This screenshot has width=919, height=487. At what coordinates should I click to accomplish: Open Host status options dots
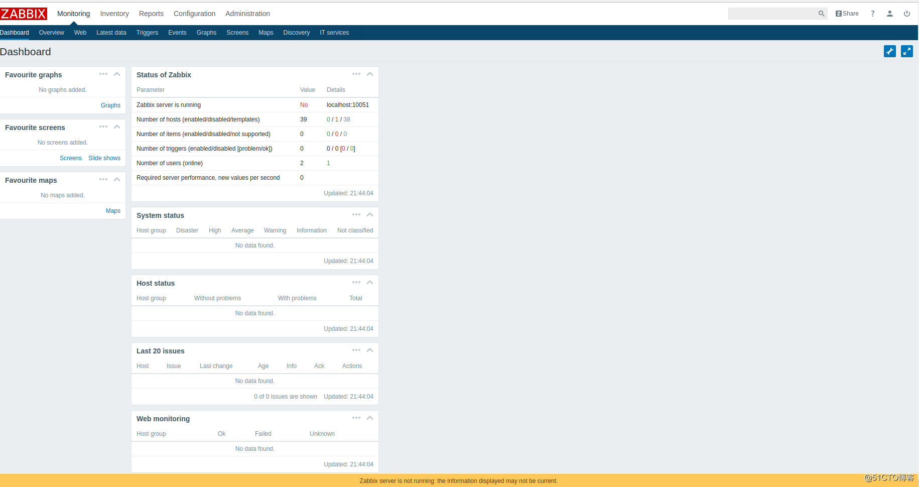point(356,282)
